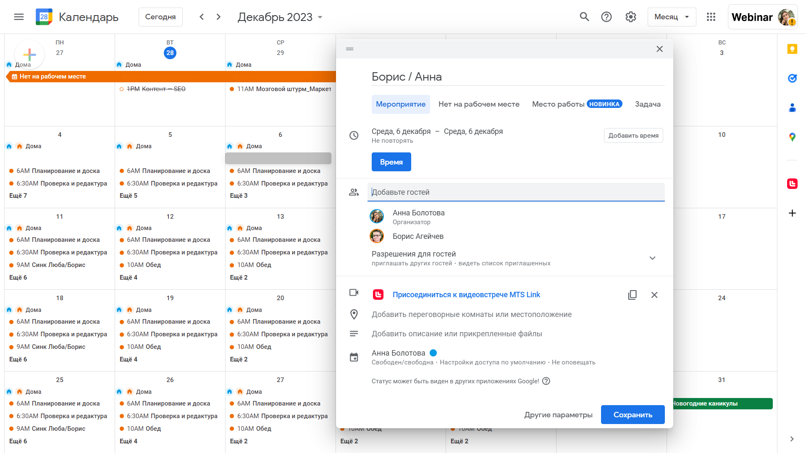
Task: Select the 'Место работы' tab
Action: [577, 104]
